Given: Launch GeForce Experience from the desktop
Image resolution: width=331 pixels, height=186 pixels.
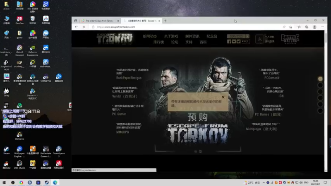Looking at the screenshot, I should tap(33, 50).
